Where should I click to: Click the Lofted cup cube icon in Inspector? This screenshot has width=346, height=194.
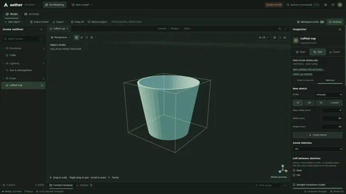(296, 40)
